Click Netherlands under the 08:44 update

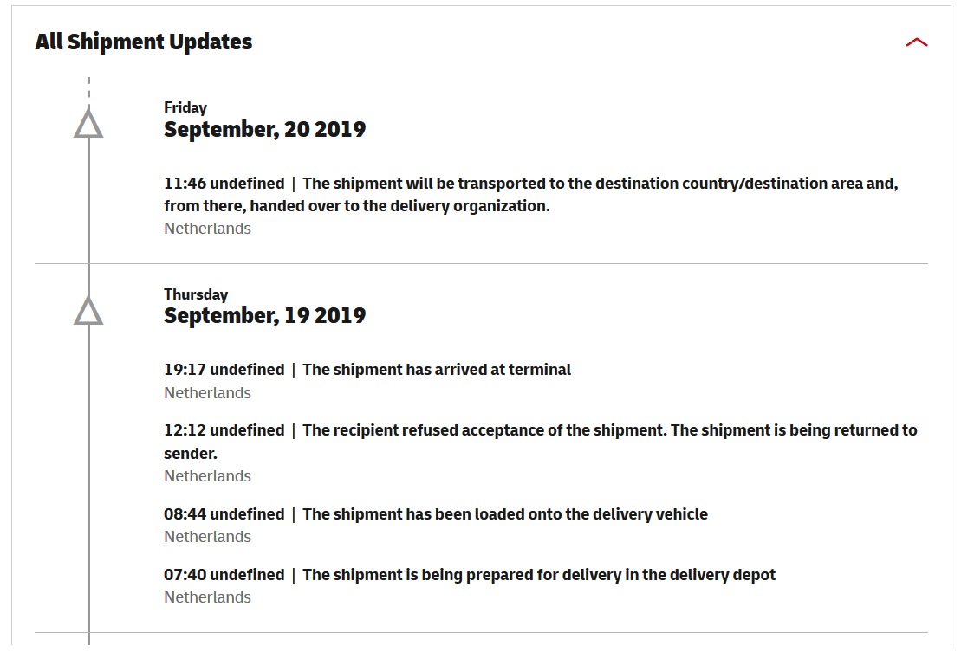tap(208, 537)
